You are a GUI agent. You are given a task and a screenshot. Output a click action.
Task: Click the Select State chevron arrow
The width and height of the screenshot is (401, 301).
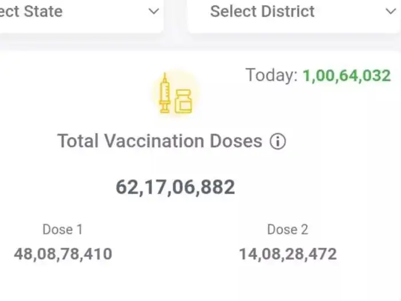tap(154, 11)
